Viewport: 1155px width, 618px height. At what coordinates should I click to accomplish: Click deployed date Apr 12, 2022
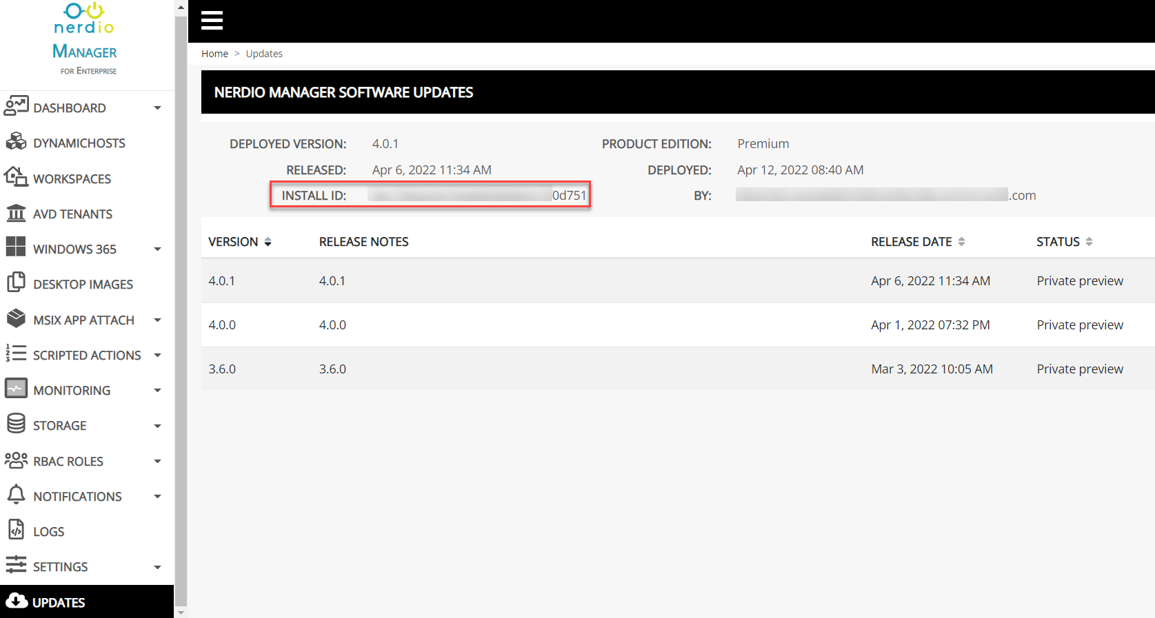800,170
